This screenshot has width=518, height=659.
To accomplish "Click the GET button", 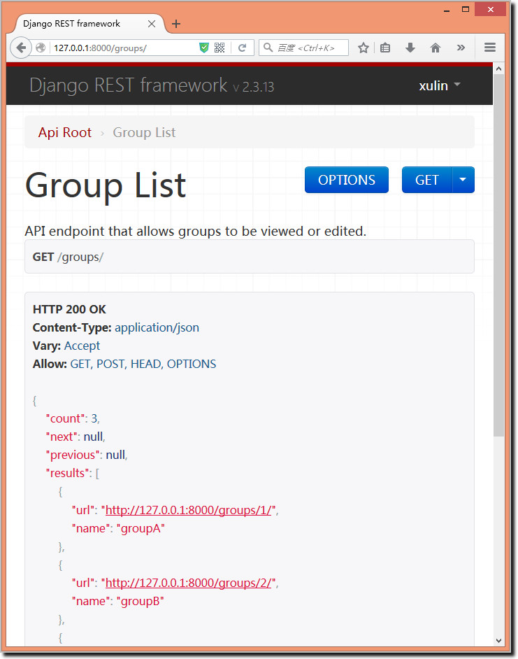I will click(427, 180).
